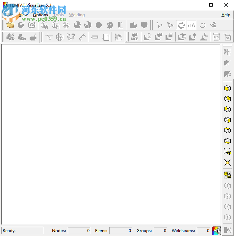This screenshot has width=234, height=236.
Task: Click the rotate arrow with star icon
Action: click(x=202, y=25)
